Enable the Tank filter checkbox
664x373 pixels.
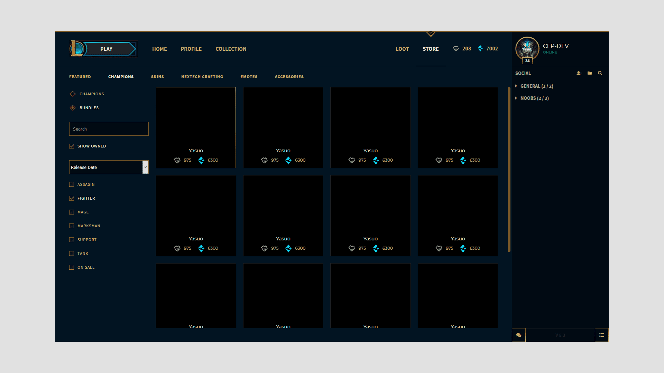tap(72, 254)
